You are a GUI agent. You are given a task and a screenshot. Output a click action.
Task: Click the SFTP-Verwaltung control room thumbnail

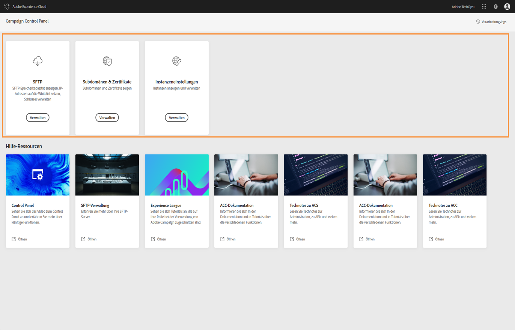click(107, 175)
